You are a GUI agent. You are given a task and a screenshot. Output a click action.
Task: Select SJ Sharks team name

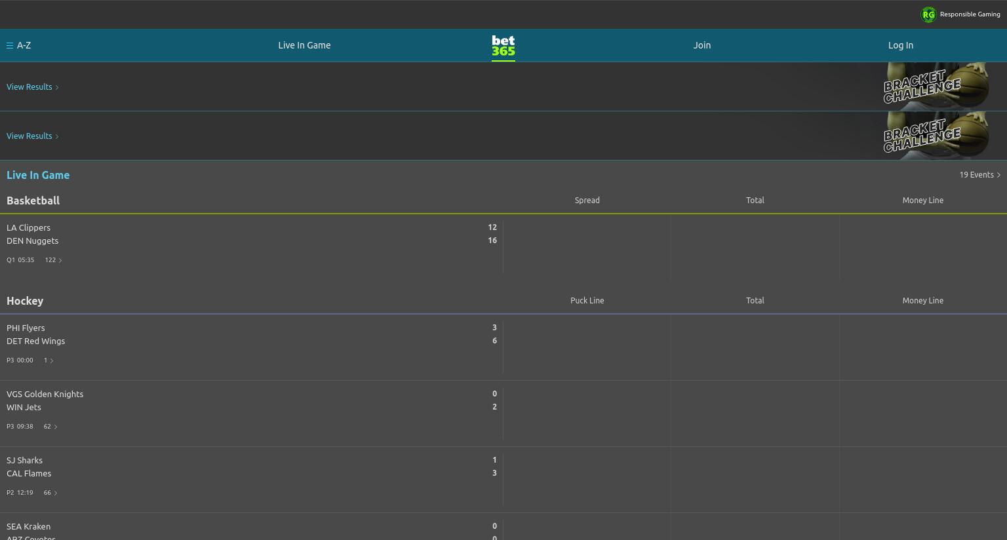pyautogui.click(x=24, y=460)
